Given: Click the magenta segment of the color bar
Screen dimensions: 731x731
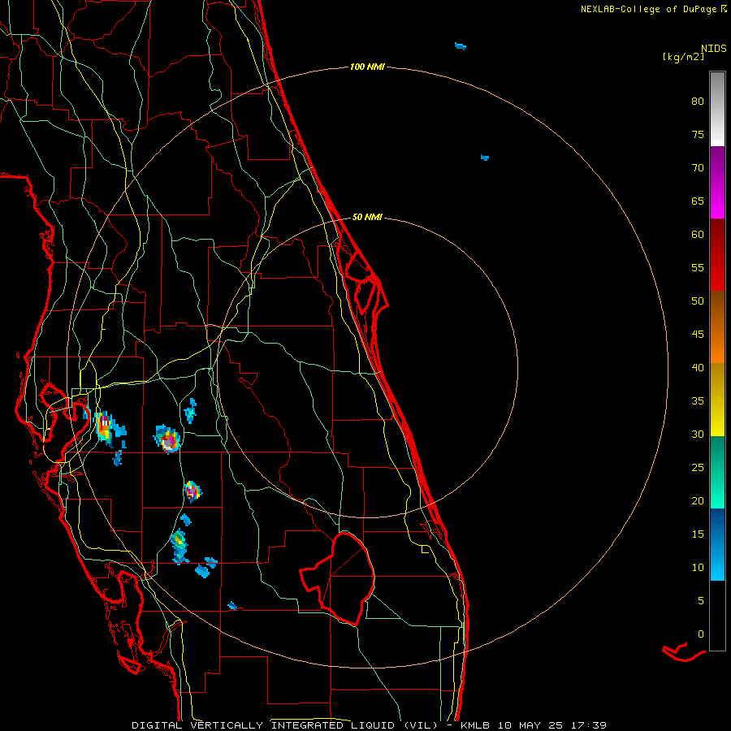Looking at the screenshot, I should [717, 182].
